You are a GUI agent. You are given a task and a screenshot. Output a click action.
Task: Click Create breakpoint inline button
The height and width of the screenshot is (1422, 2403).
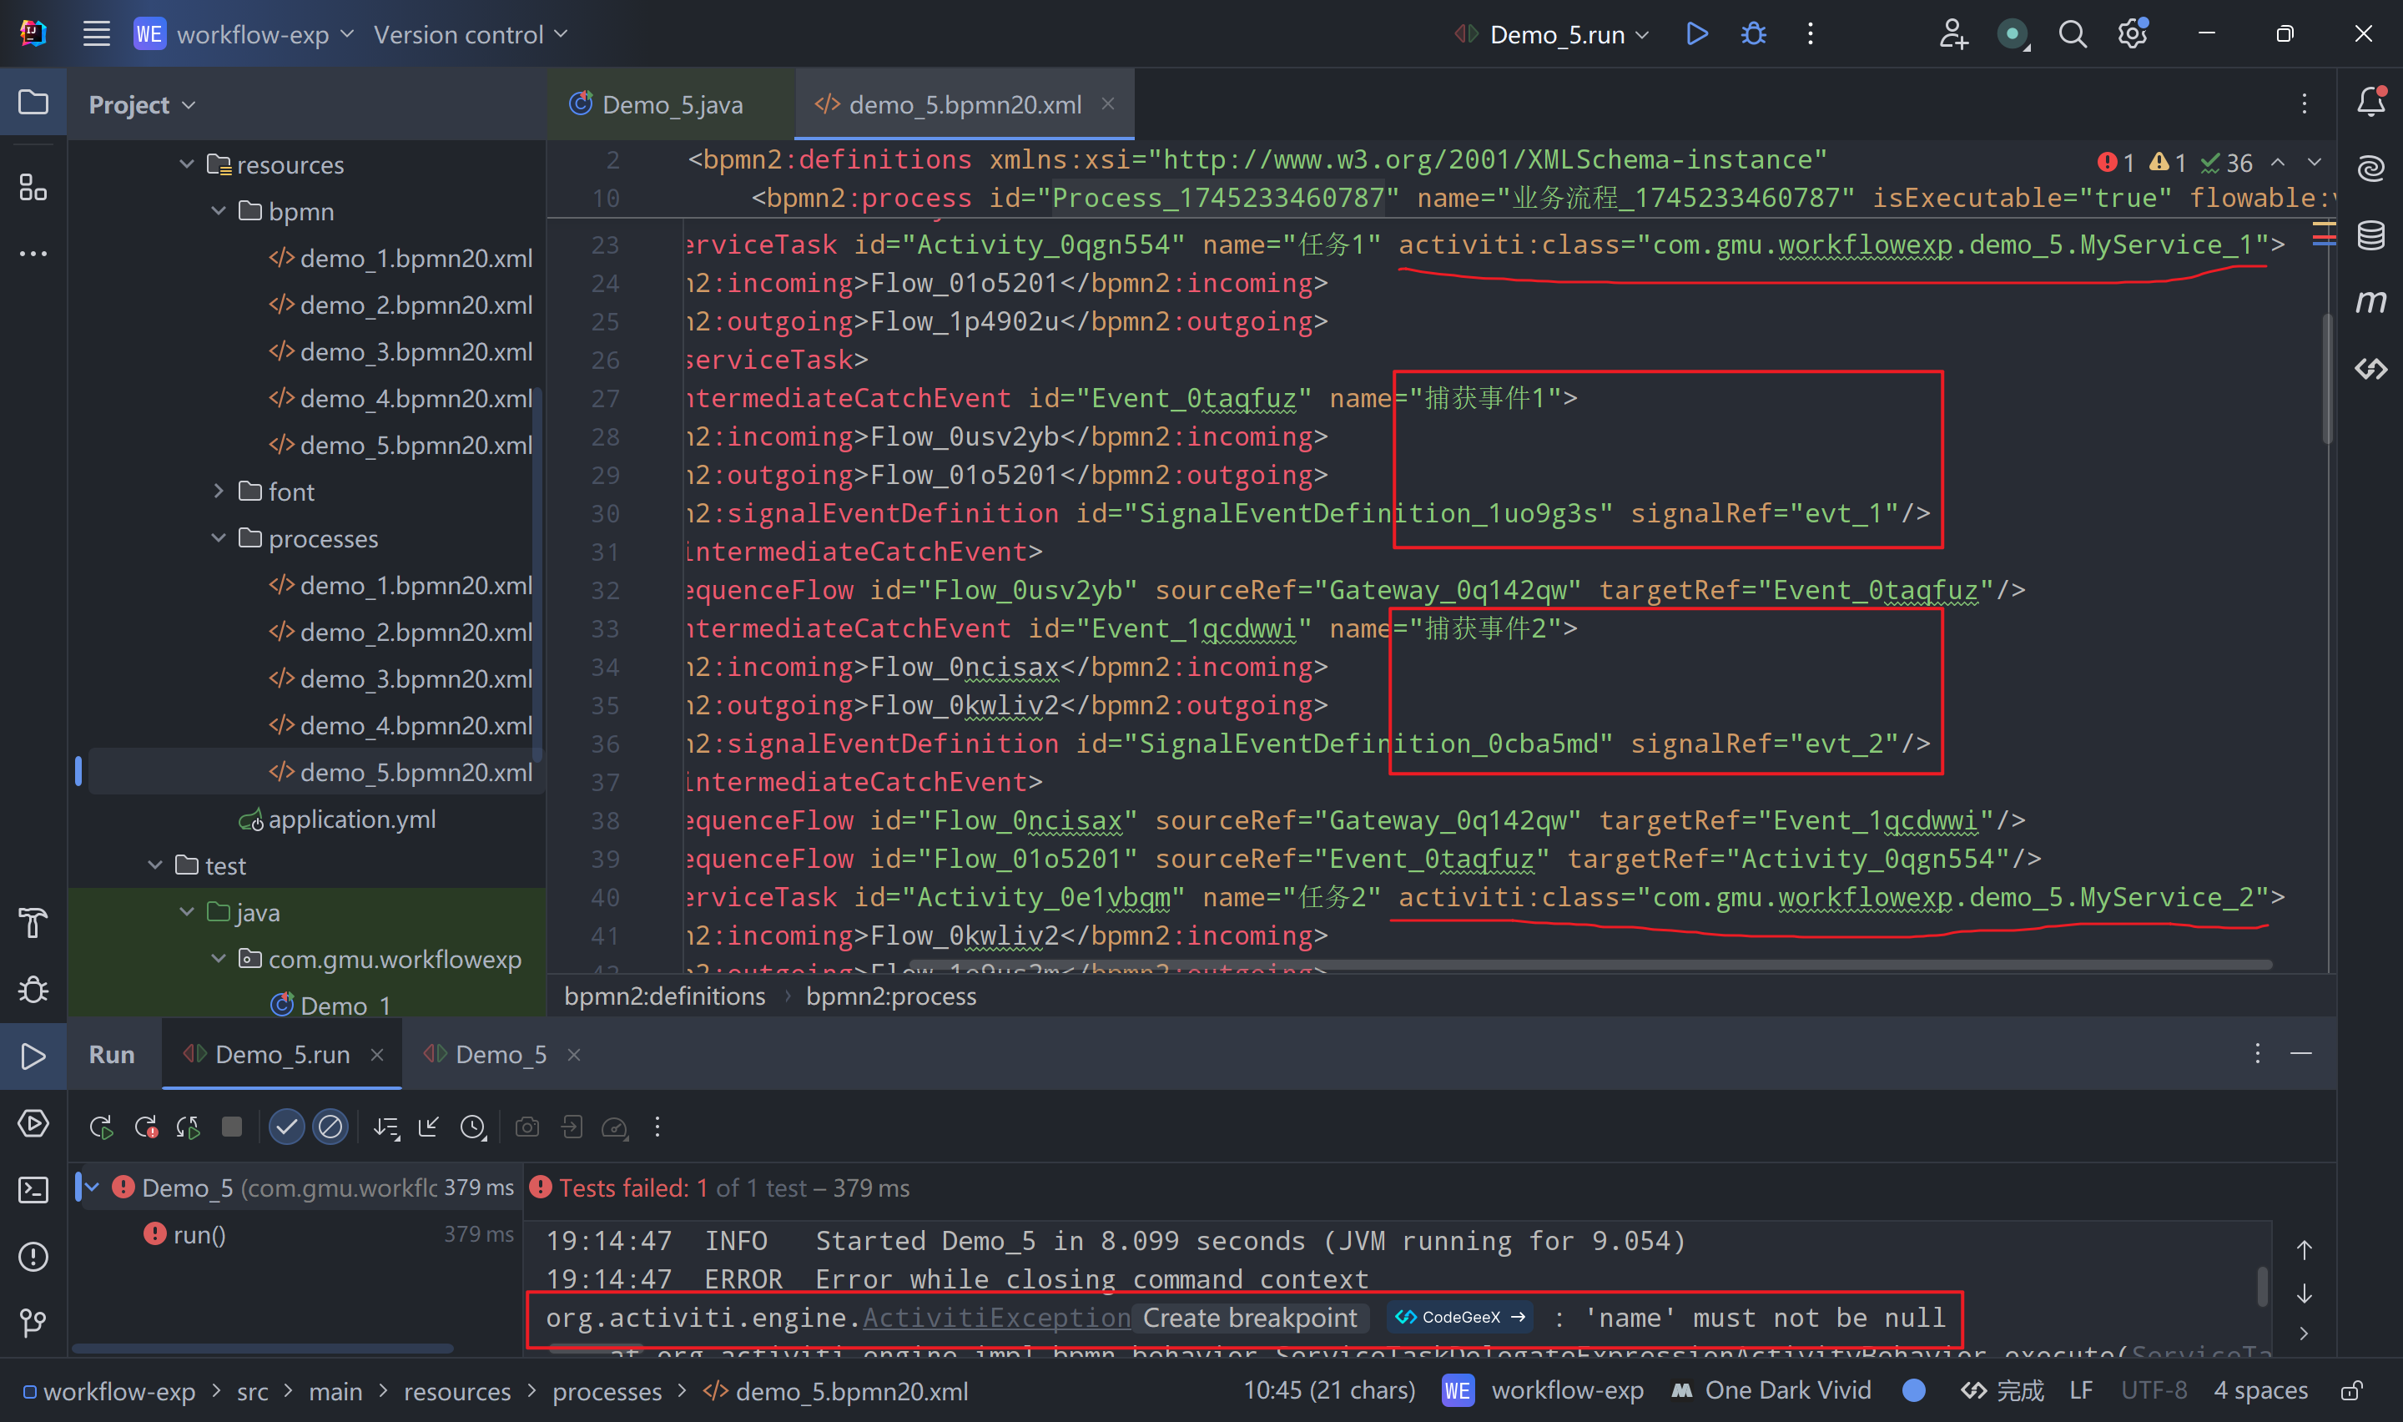tap(1250, 1318)
